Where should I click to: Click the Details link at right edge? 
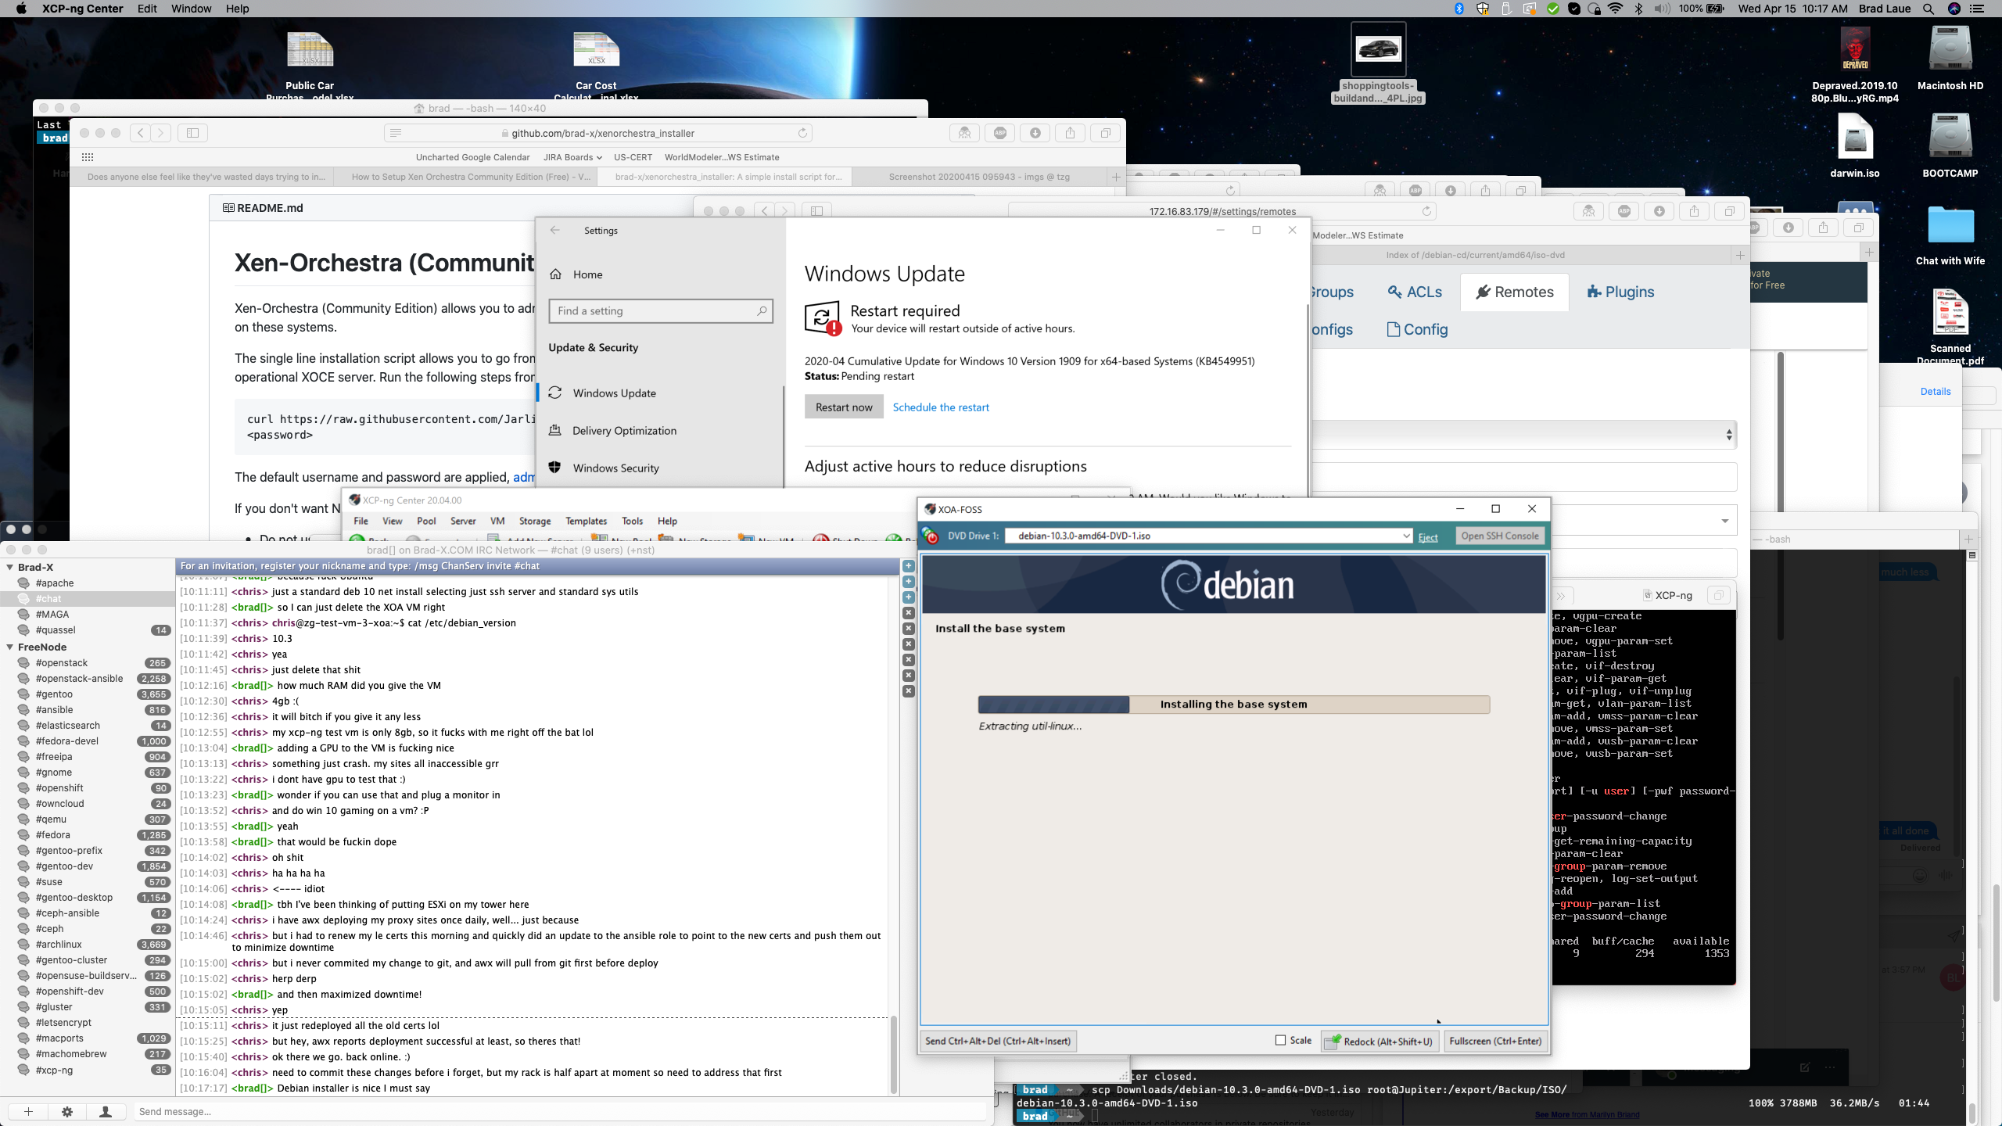pyautogui.click(x=1936, y=391)
